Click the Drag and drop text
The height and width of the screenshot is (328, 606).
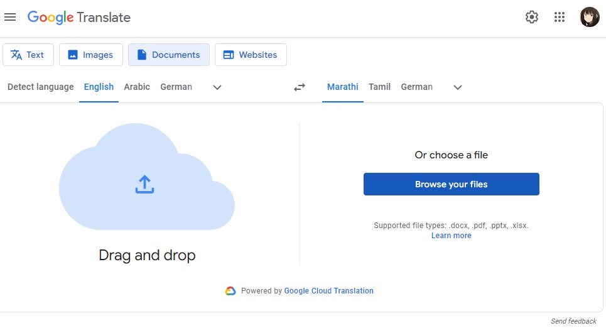pyautogui.click(x=147, y=255)
